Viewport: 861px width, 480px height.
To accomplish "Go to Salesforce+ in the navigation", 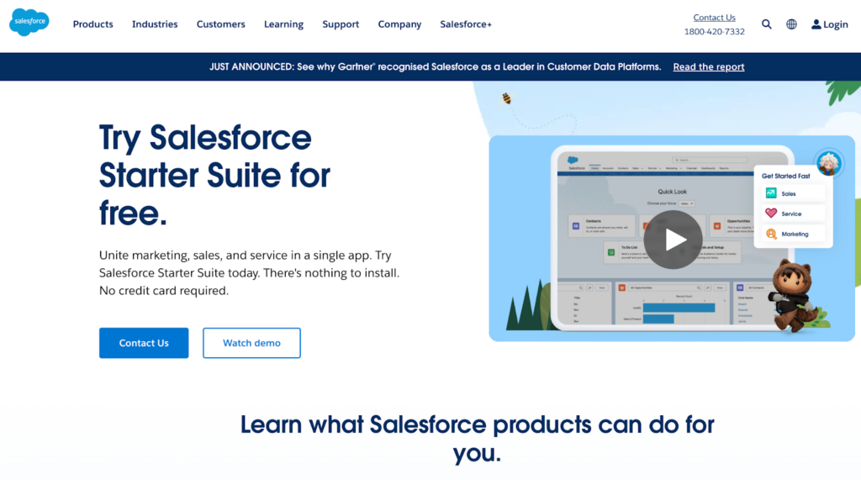I will point(466,24).
